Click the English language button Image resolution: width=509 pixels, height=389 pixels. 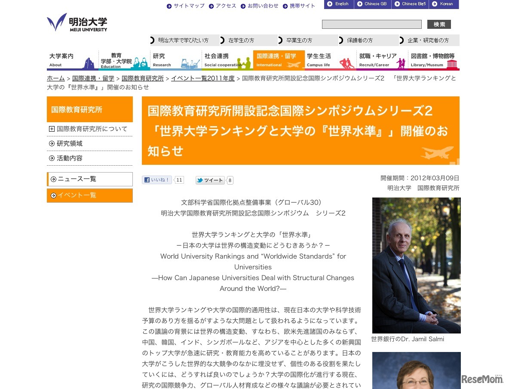point(339,4)
